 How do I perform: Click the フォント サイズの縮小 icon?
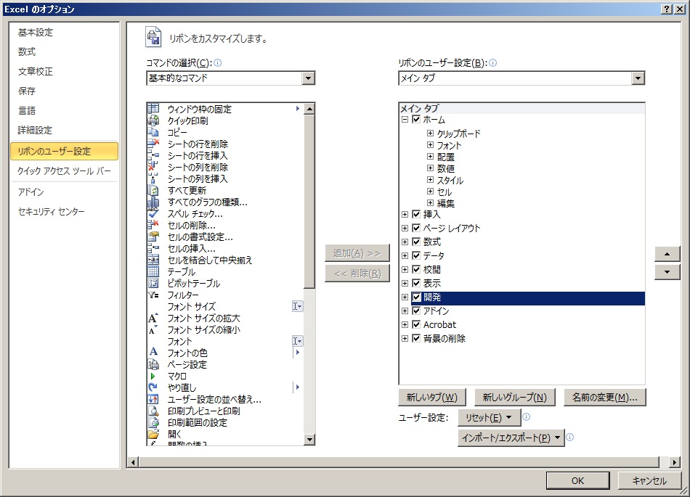point(153,329)
